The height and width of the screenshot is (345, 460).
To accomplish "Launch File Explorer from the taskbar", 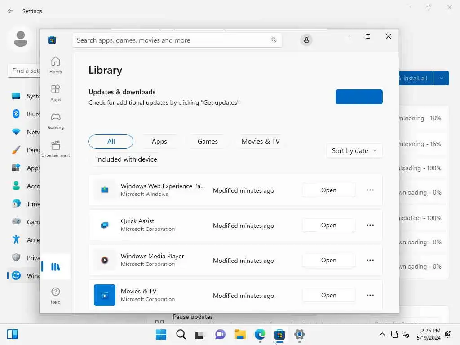I will [240, 334].
